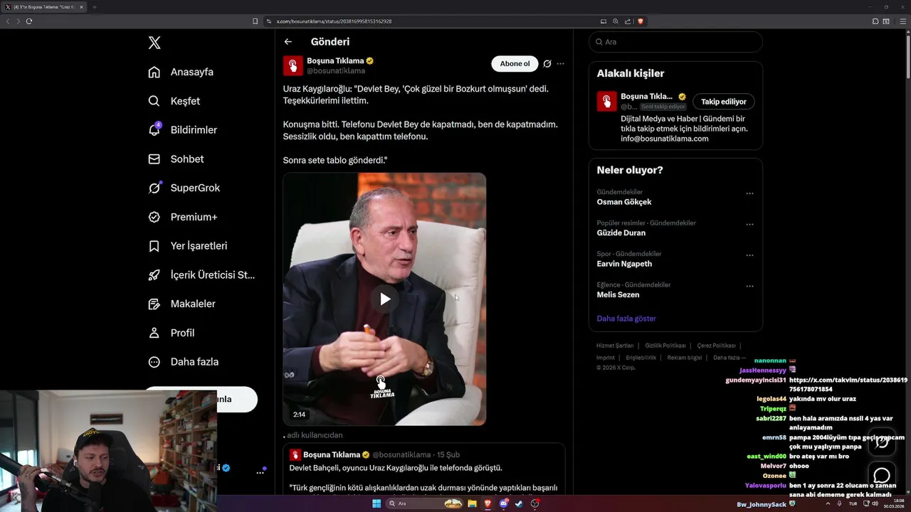911x512 pixels.
Task: Open Boşuna Tıklama author avatar
Action: [x=293, y=65]
